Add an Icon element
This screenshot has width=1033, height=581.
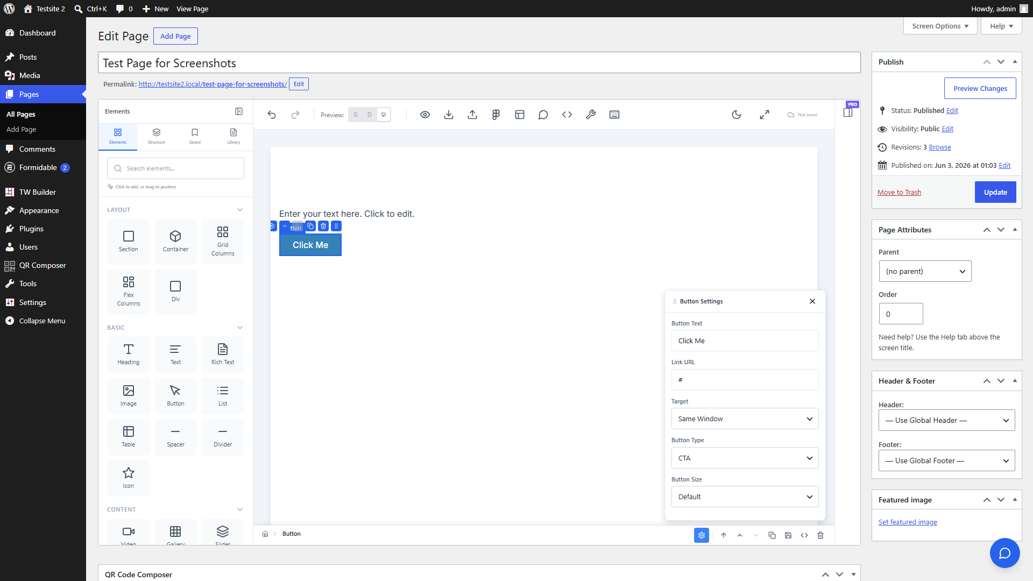coord(129,478)
